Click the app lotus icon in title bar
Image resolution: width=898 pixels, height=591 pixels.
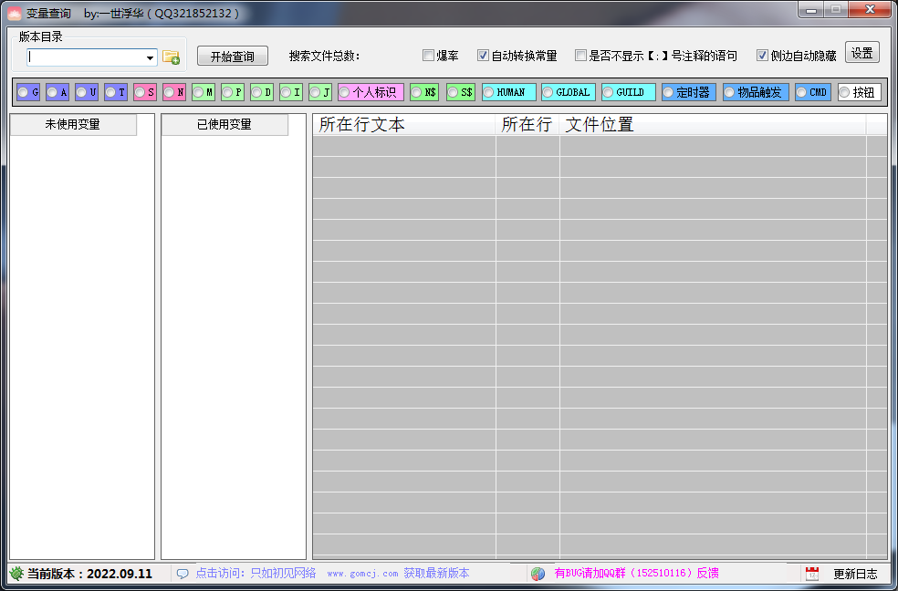coord(14,13)
